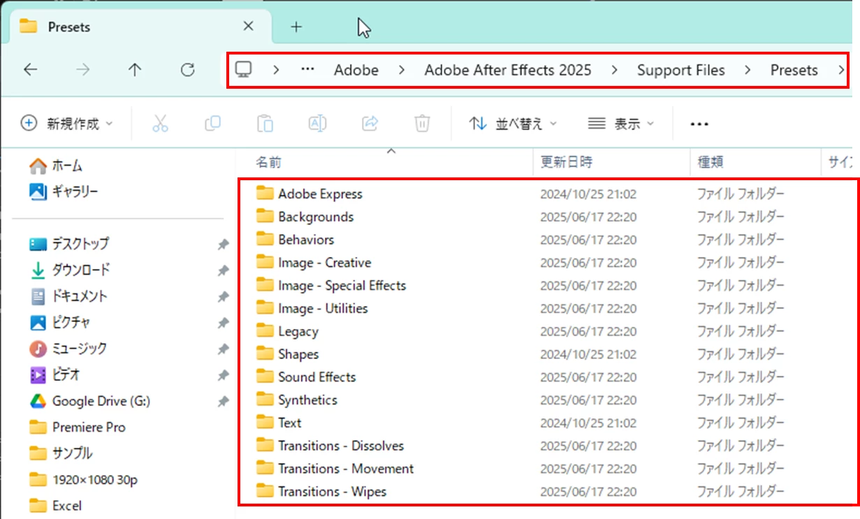This screenshot has height=519, width=860.
Task: Click the Share icon in toolbar
Action: point(370,124)
